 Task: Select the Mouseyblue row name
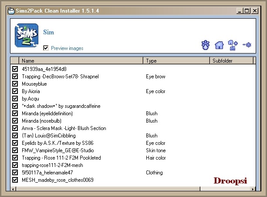tap(34, 84)
